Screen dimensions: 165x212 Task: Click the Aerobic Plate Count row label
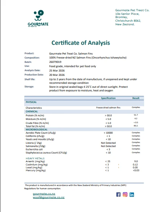40,133
